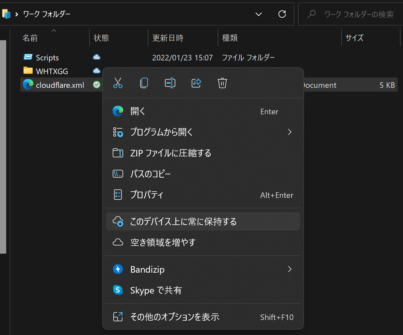The width and height of the screenshot is (403, 335).
Task: Open the Bandizip menu entry
Action: (203, 269)
